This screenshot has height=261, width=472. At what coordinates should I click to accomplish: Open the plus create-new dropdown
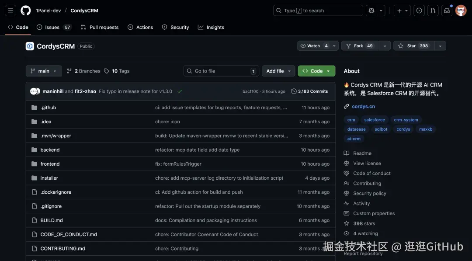(x=402, y=10)
